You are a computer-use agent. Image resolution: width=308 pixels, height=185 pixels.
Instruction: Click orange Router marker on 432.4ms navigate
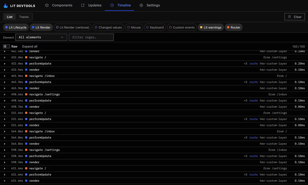pyautogui.click(x=26, y=58)
